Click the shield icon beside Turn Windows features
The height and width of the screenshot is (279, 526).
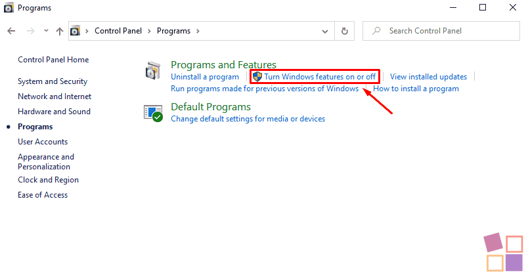pos(257,77)
